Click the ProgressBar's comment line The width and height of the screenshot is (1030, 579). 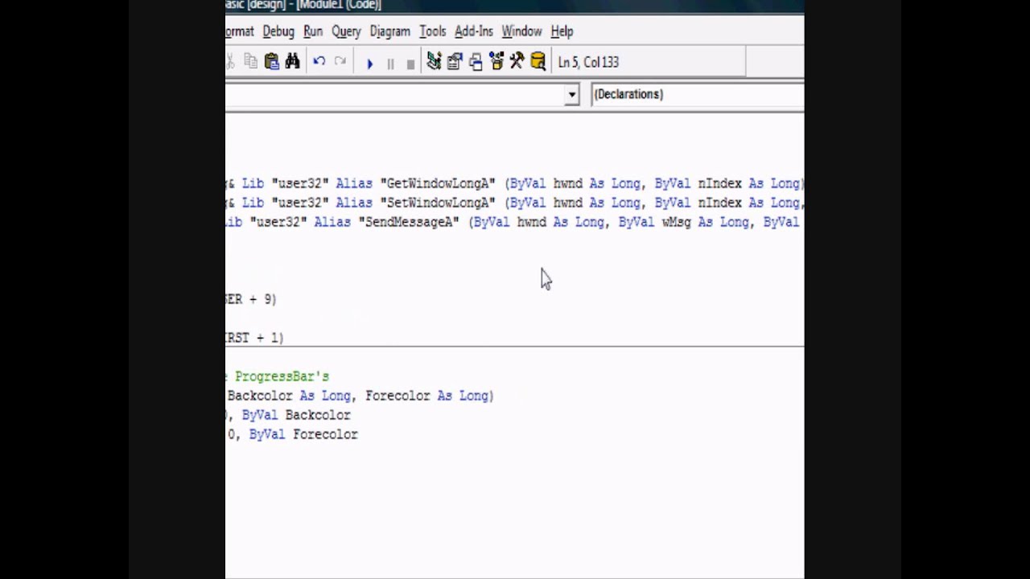(278, 376)
